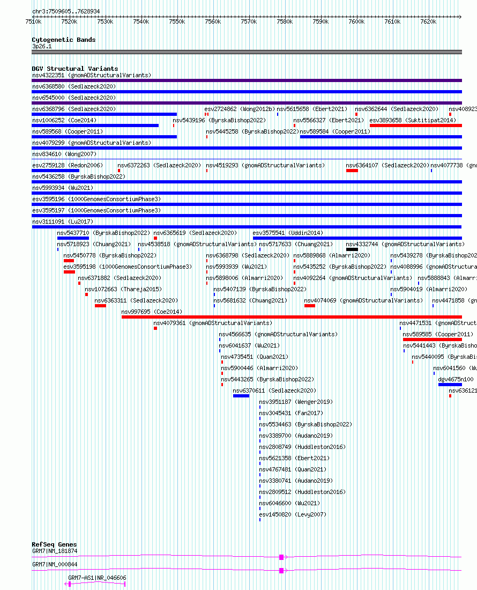Select nsv5615658 (Ebert2021) label

click(x=312, y=109)
